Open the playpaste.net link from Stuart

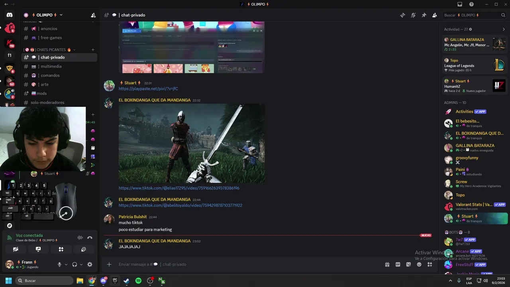tap(148, 89)
